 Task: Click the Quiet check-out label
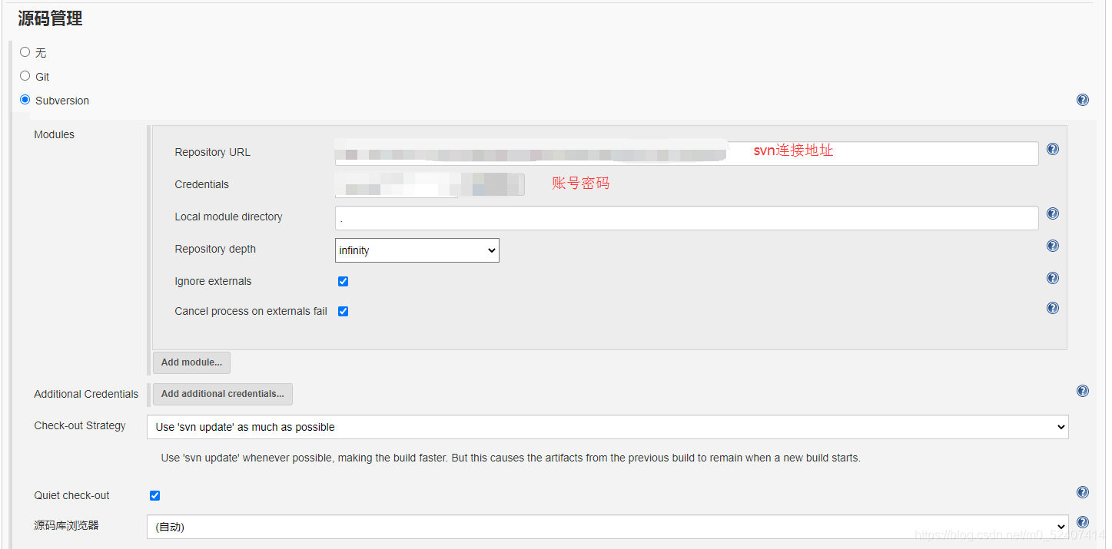71,495
